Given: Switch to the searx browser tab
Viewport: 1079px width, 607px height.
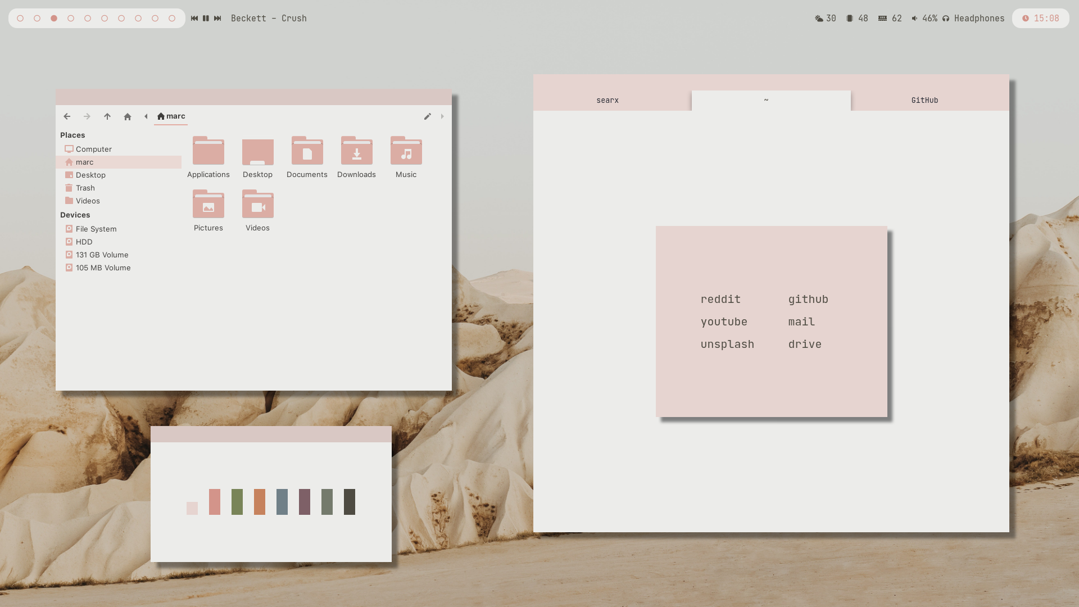Looking at the screenshot, I should 607,101.
